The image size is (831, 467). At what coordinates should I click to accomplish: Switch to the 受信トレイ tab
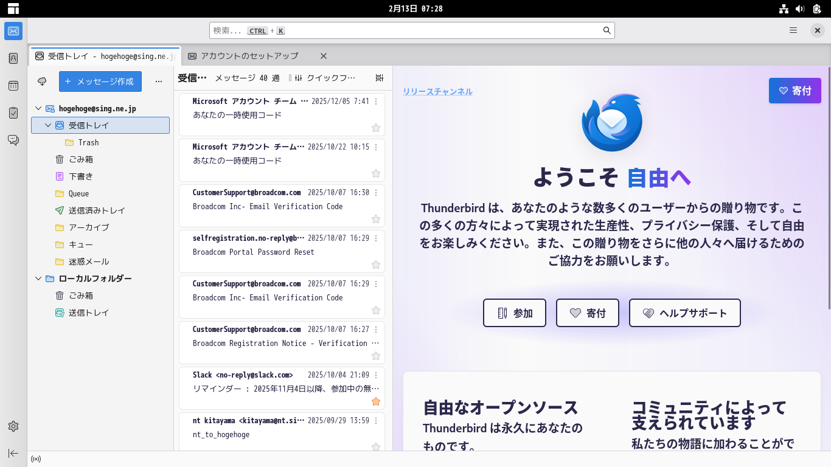pyautogui.click(x=105, y=56)
